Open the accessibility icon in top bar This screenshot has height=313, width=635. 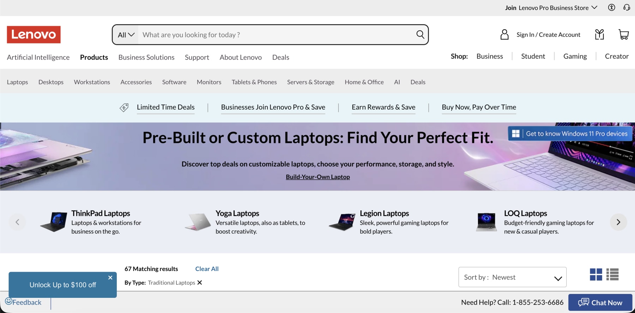coord(612,7)
